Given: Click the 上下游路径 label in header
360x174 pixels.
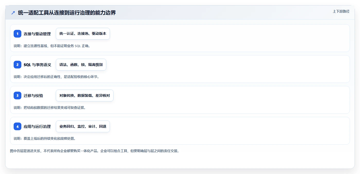Looking at the screenshot, I should click(x=341, y=11).
